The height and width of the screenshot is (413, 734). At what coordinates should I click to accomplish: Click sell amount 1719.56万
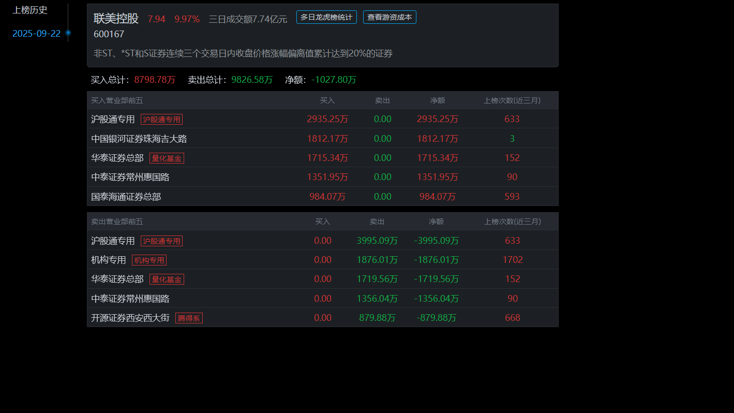(x=377, y=279)
